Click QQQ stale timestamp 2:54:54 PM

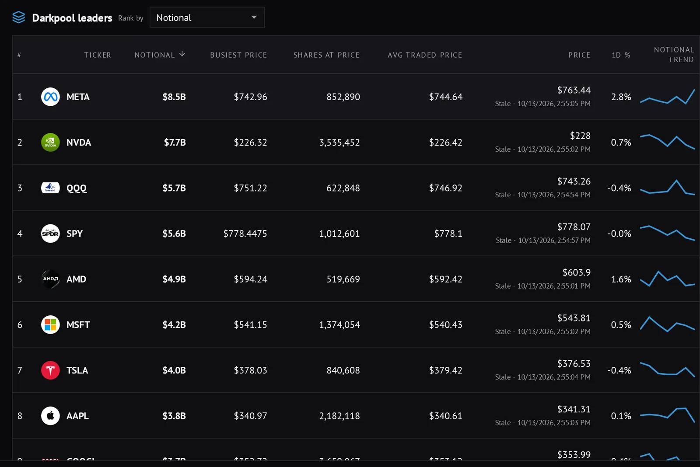click(542, 195)
